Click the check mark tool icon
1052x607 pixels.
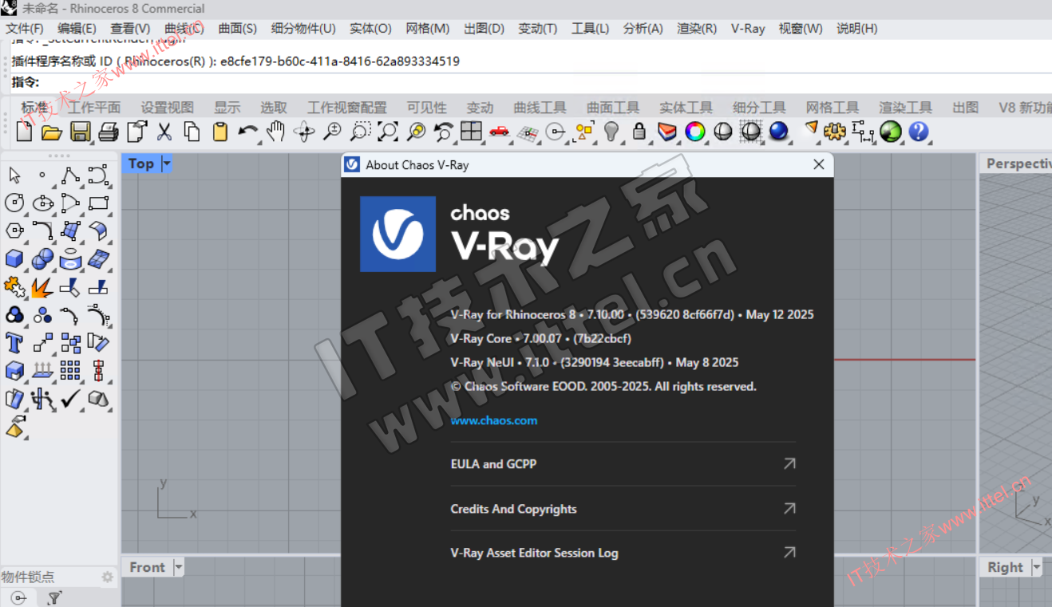70,399
